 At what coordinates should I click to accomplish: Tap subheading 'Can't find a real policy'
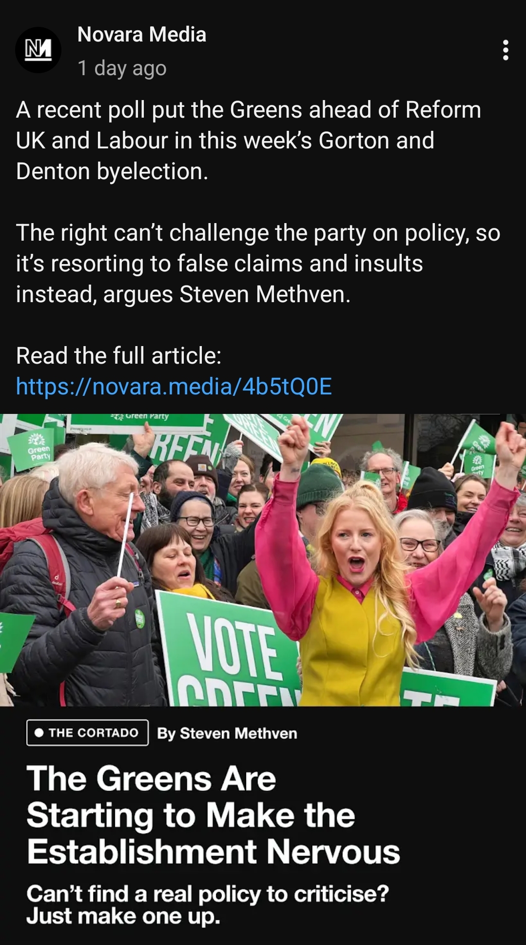click(208, 905)
